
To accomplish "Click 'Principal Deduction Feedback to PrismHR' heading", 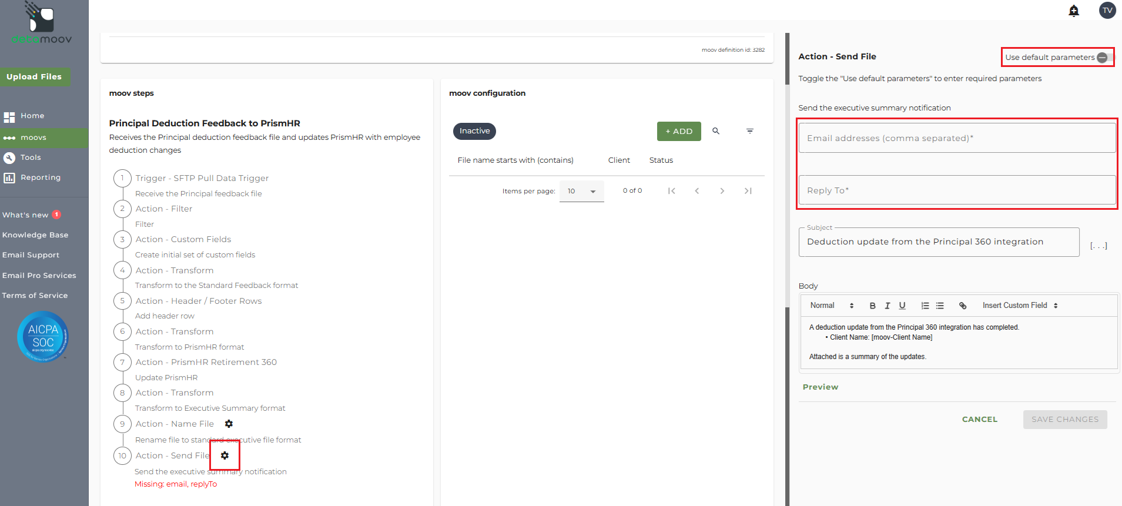I will pyautogui.click(x=205, y=123).
